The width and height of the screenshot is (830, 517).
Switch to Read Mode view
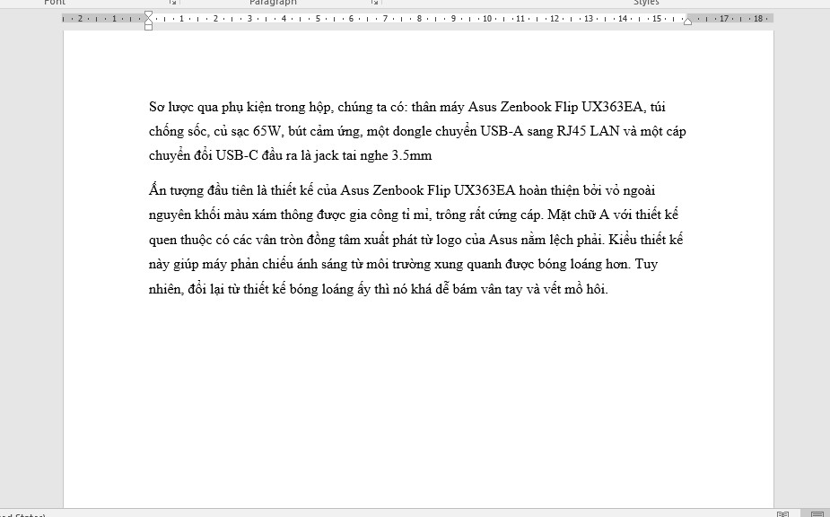coord(782,514)
